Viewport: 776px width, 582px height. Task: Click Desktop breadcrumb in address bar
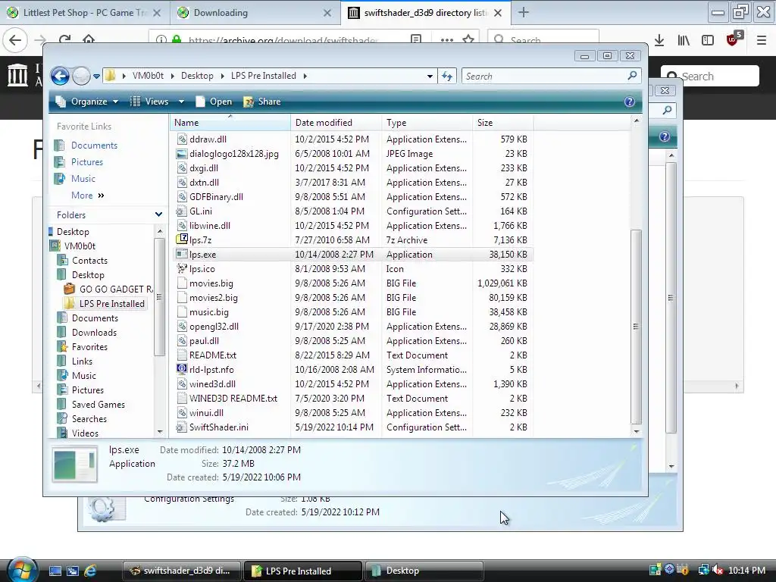coord(197,76)
